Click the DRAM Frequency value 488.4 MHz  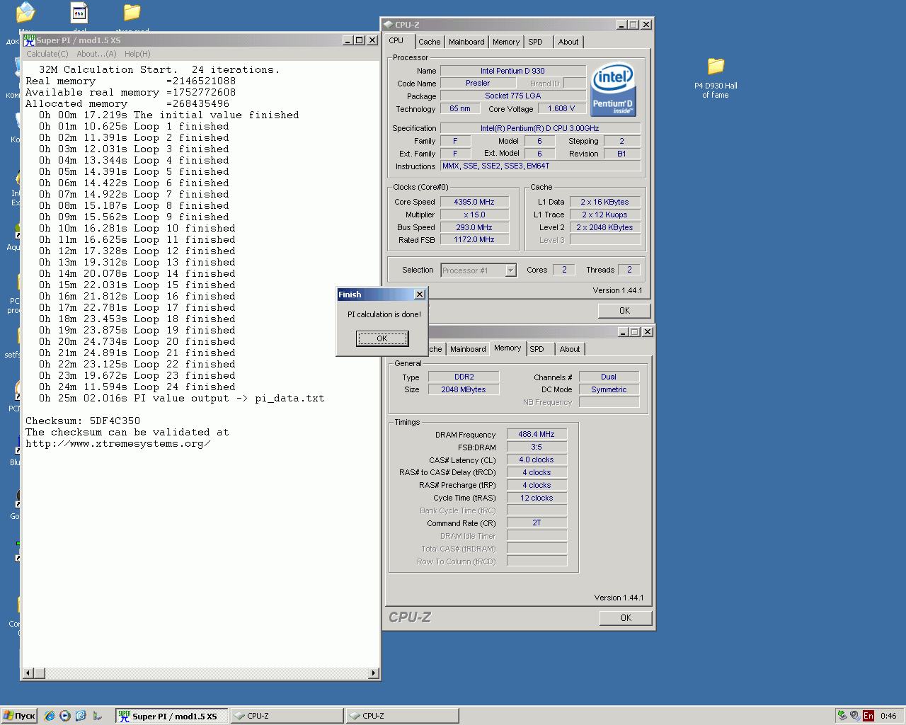click(x=537, y=434)
